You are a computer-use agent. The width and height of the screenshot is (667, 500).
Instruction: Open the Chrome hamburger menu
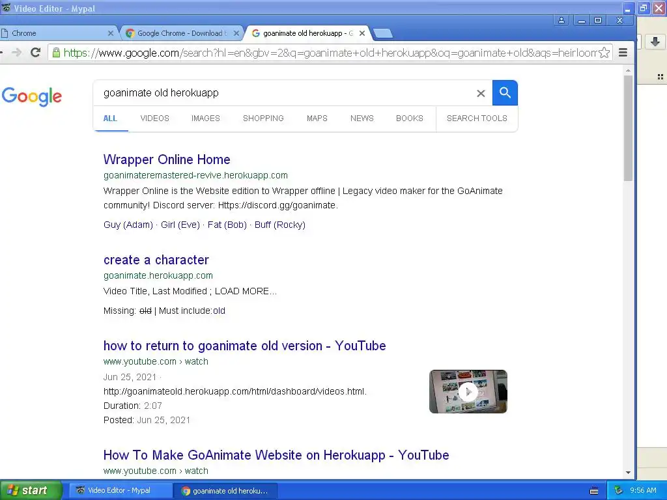click(623, 52)
